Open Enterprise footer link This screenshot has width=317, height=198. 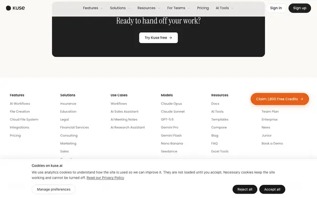[269, 120]
